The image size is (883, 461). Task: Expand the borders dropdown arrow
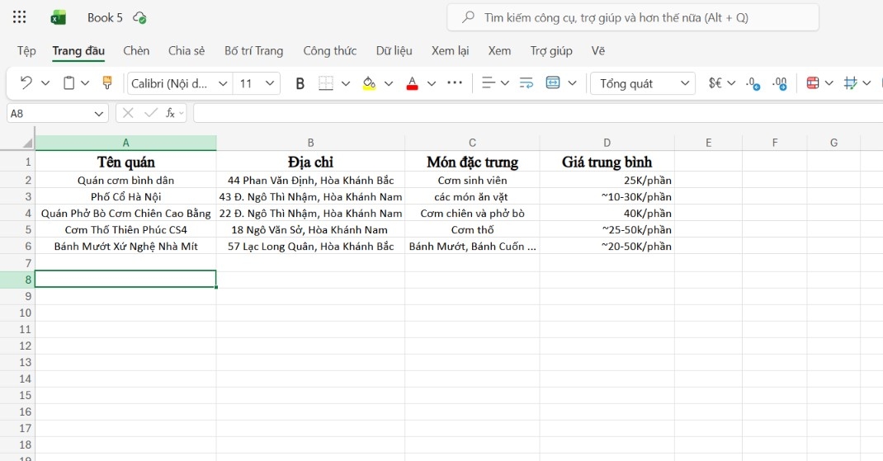[x=346, y=83]
